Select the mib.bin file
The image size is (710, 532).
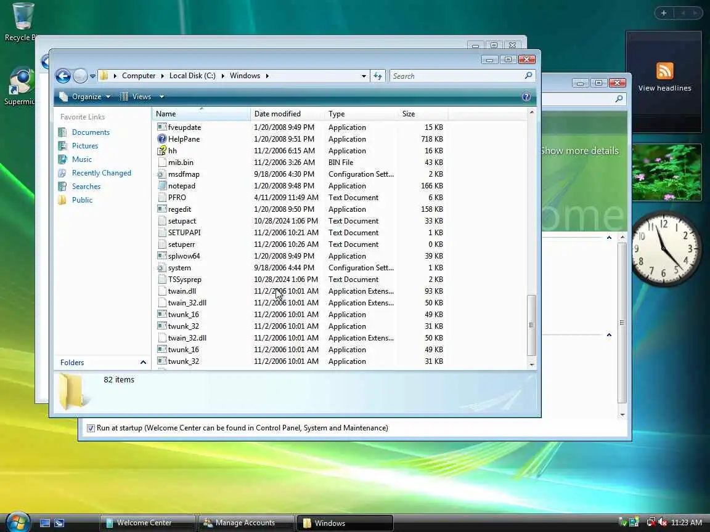(181, 163)
